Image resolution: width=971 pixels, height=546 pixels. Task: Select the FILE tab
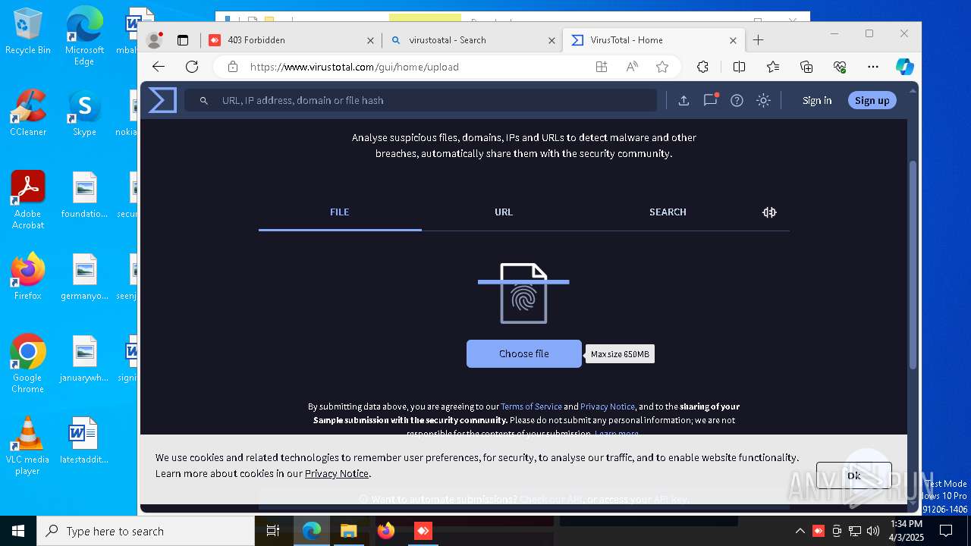pyautogui.click(x=340, y=212)
